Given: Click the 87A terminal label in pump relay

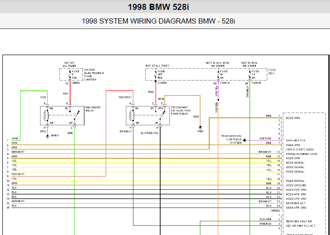Looking at the screenshot, I should click(161, 108).
